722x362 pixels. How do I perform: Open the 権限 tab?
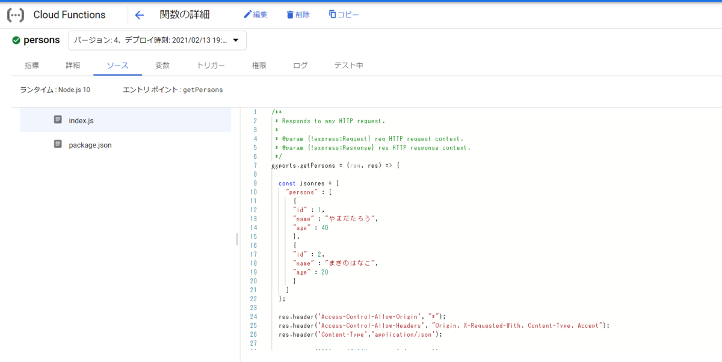[258, 66]
